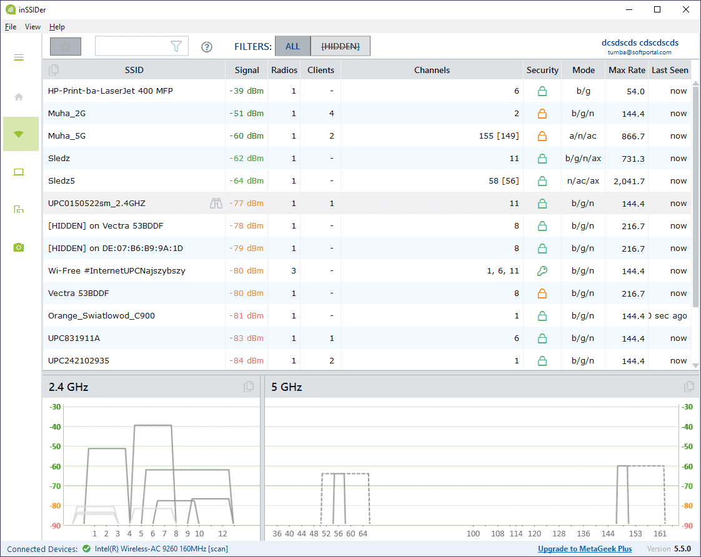Sort by Channels column header

pyautogui.click(x=432, y=70)
